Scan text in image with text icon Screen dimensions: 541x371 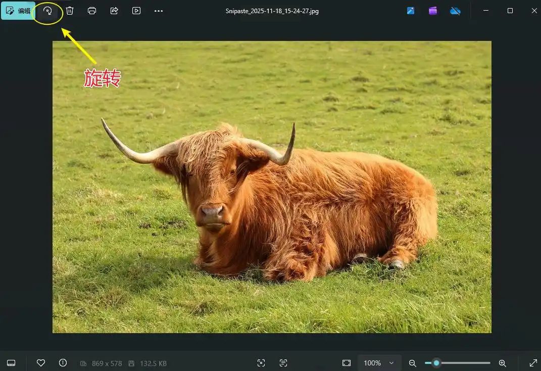pyautogui.click(x=283, y=363)
